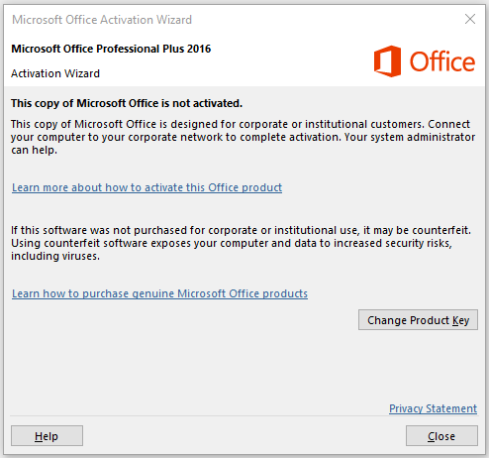Screen dimensions: 489x458
Task: Click the counterfeit software warning paragraph
Action: click(x=242, y=243)
